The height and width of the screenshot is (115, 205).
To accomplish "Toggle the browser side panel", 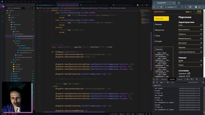I will tap(196, 7).
